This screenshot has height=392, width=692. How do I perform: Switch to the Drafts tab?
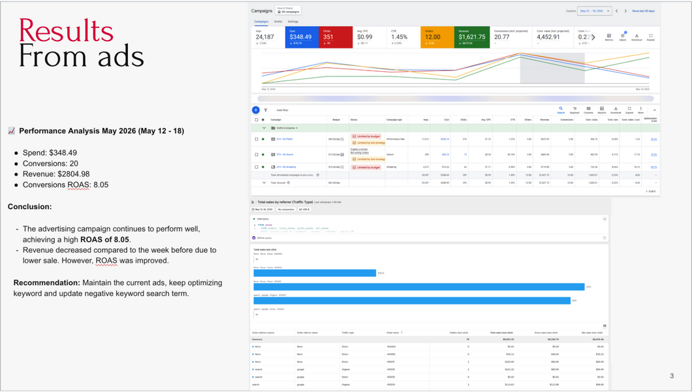pos(278,22)
